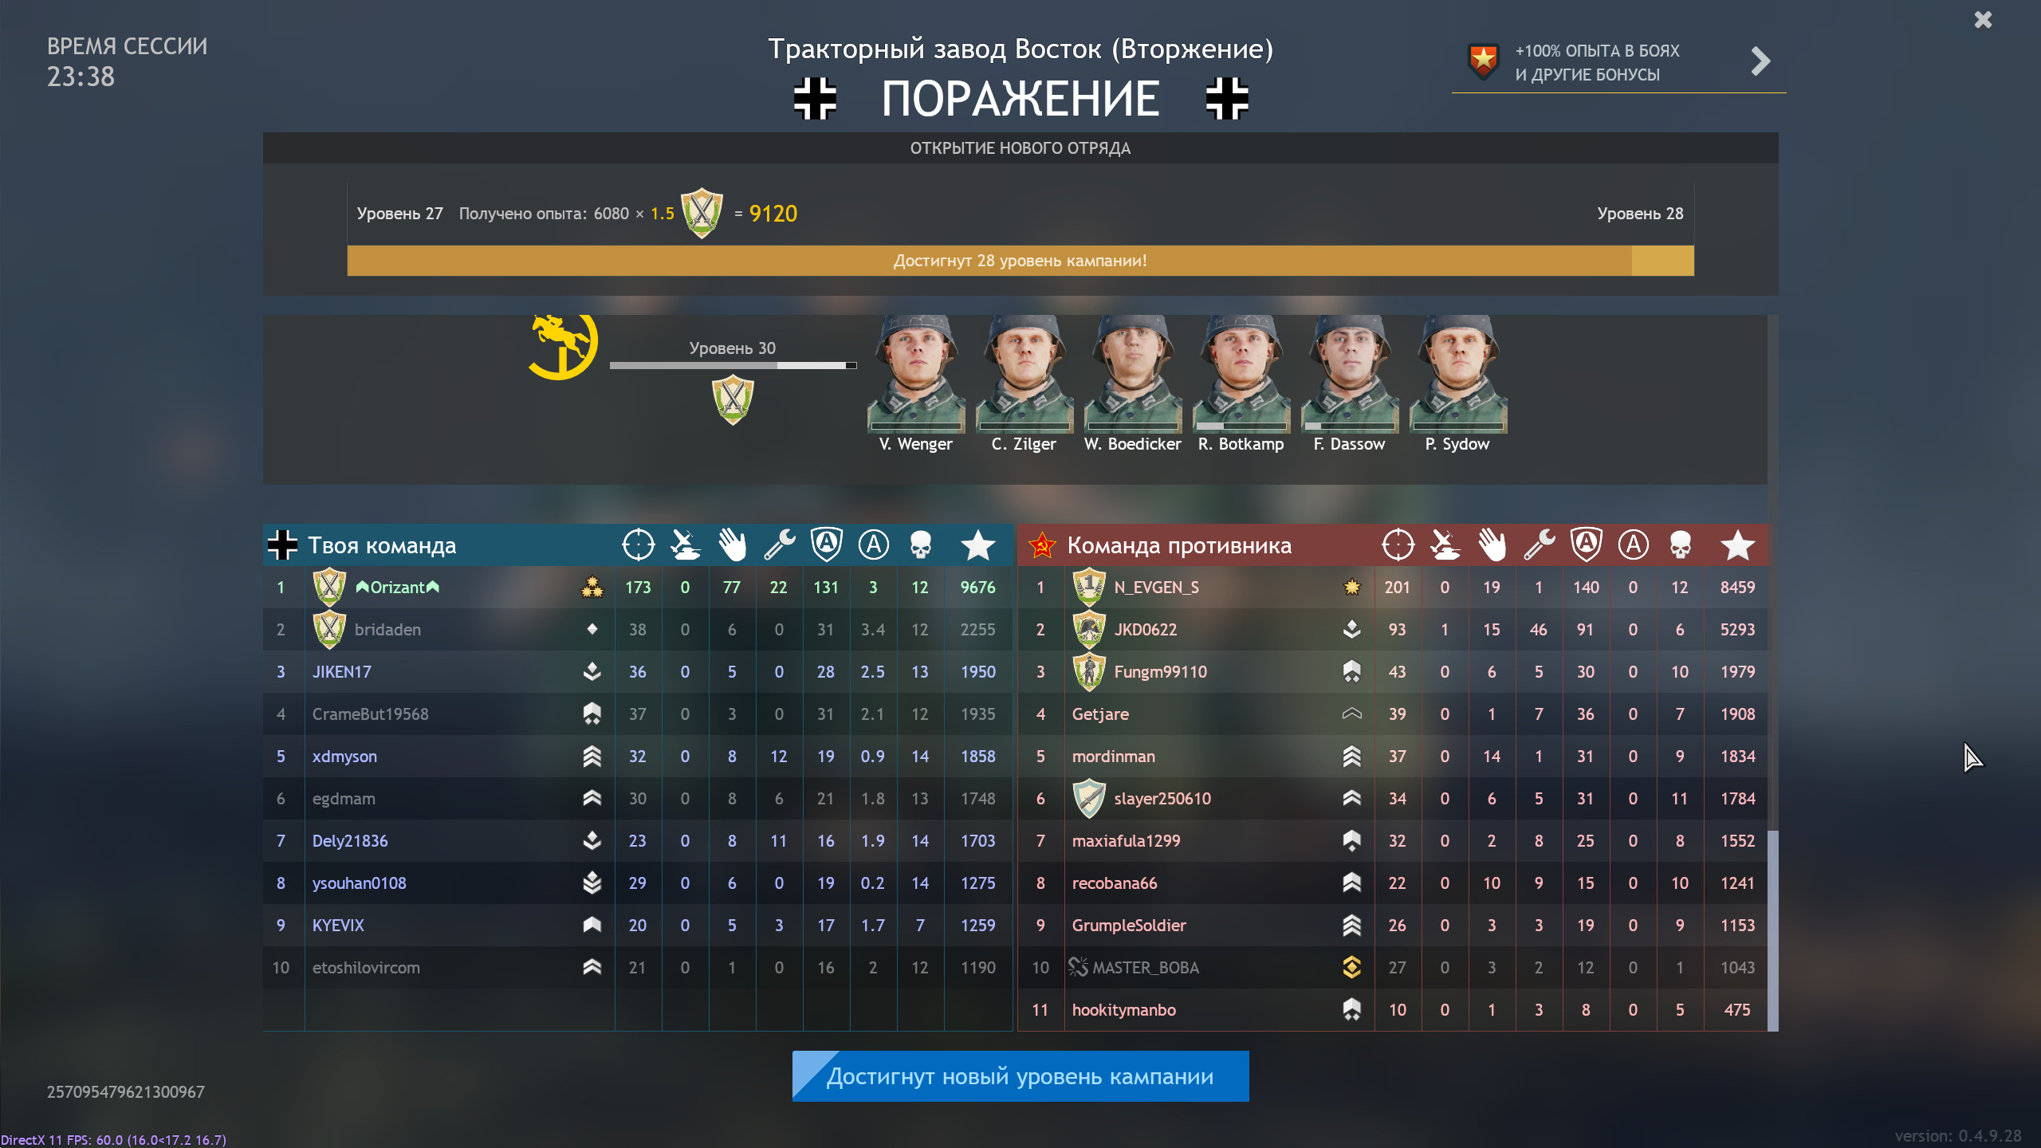The width and height of the screenshot is (2041, 1148).
Task: Click the skull deaths icon in enemy team header
Action: tap(1680, 545)
